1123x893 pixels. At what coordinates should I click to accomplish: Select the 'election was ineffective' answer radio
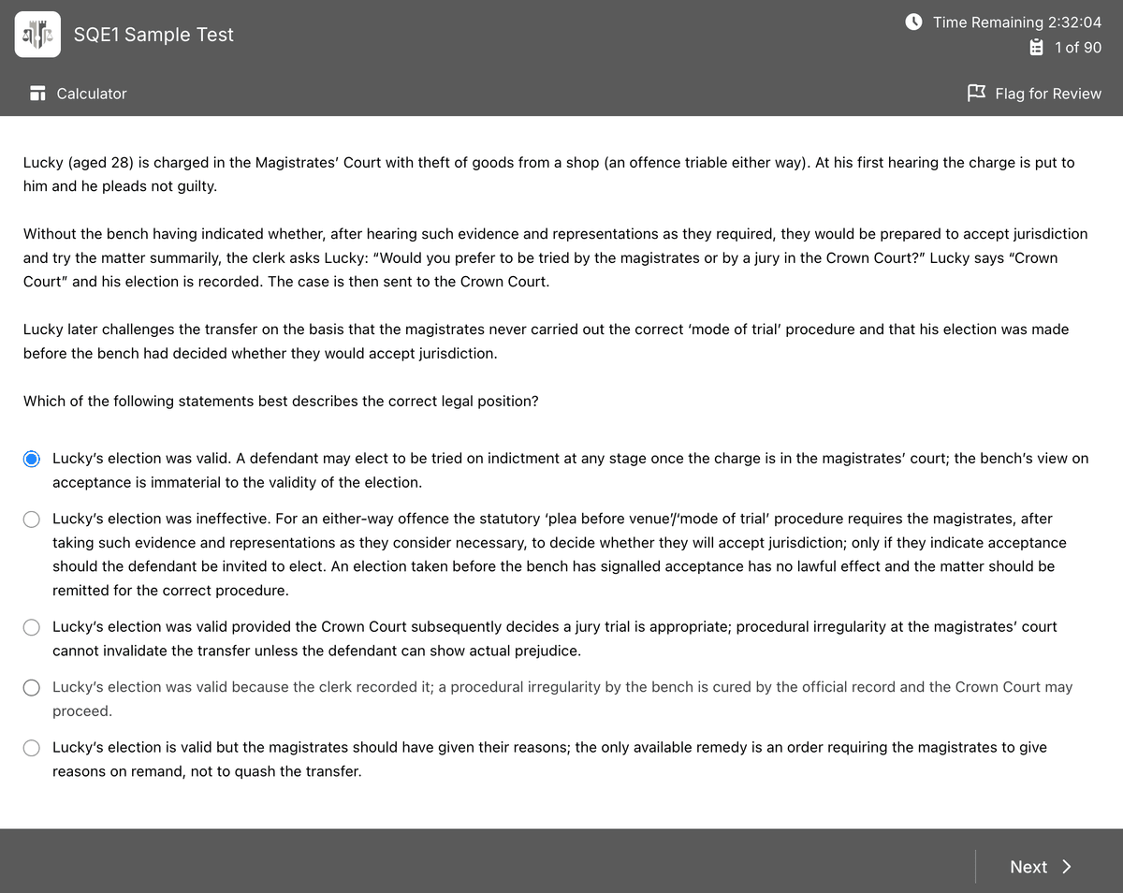(x=32, y=519)
